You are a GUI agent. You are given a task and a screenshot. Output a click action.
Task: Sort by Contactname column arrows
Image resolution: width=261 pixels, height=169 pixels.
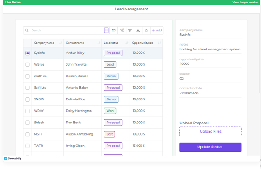point(99,43)
